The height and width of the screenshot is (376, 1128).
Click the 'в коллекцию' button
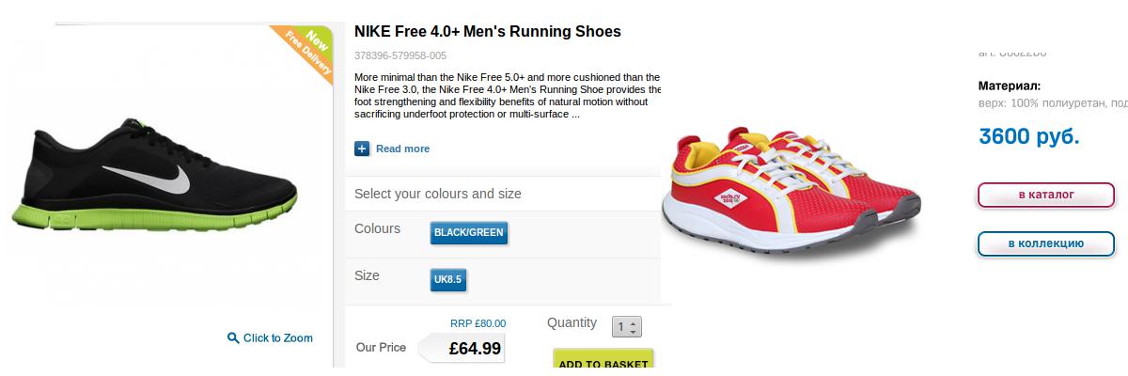pyautogui.click(x=1045, y=243)
